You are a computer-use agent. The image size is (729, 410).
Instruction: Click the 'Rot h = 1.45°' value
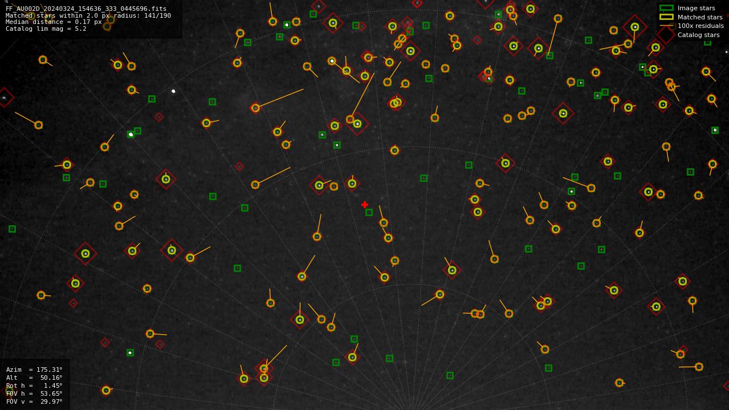point(34,385)
